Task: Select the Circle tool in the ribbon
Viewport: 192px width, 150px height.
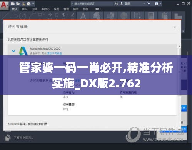Action: [x=23, y=16]
